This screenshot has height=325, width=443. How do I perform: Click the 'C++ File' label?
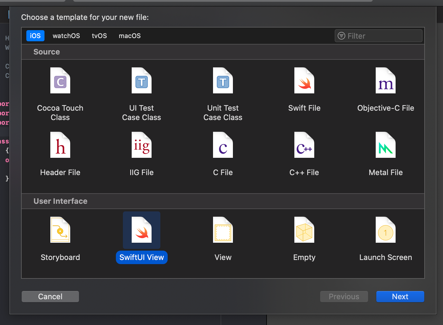click(x=304, y=172)
